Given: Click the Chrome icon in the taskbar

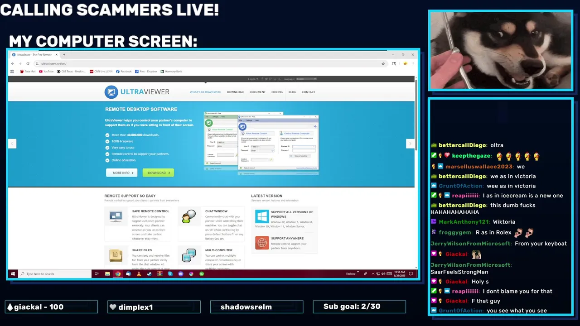Looking at the screenshot, I should (118, 274).
